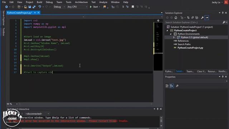The image size is (229, 129).
Task: Select the References node
Action: 183,41
